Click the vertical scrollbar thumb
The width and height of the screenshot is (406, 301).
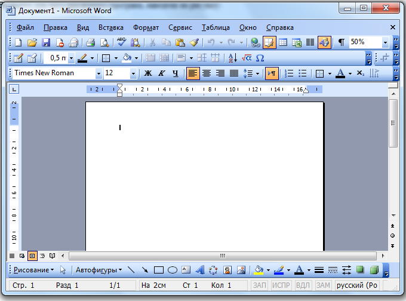click(x=393, y=123)
